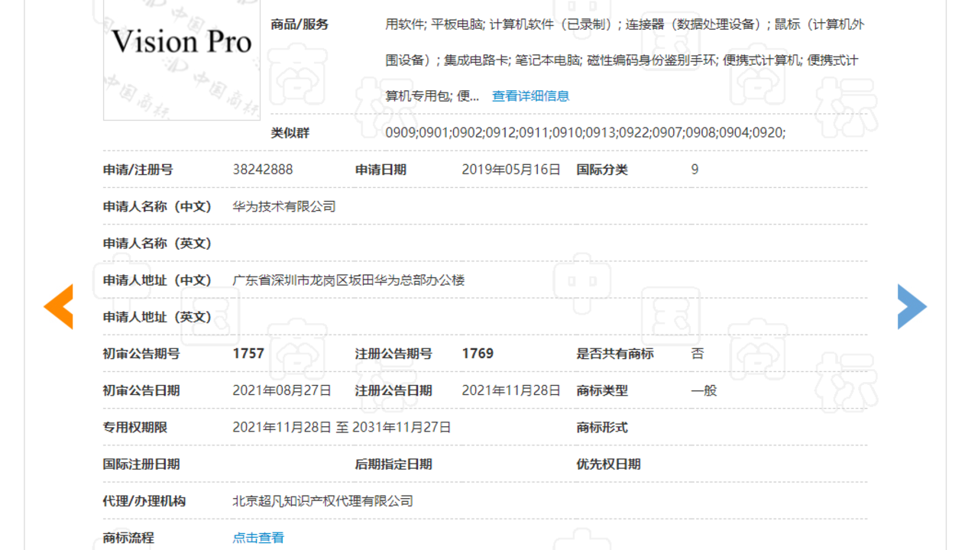Click the 是否共有商标 value 否

(x=697, y=354)
